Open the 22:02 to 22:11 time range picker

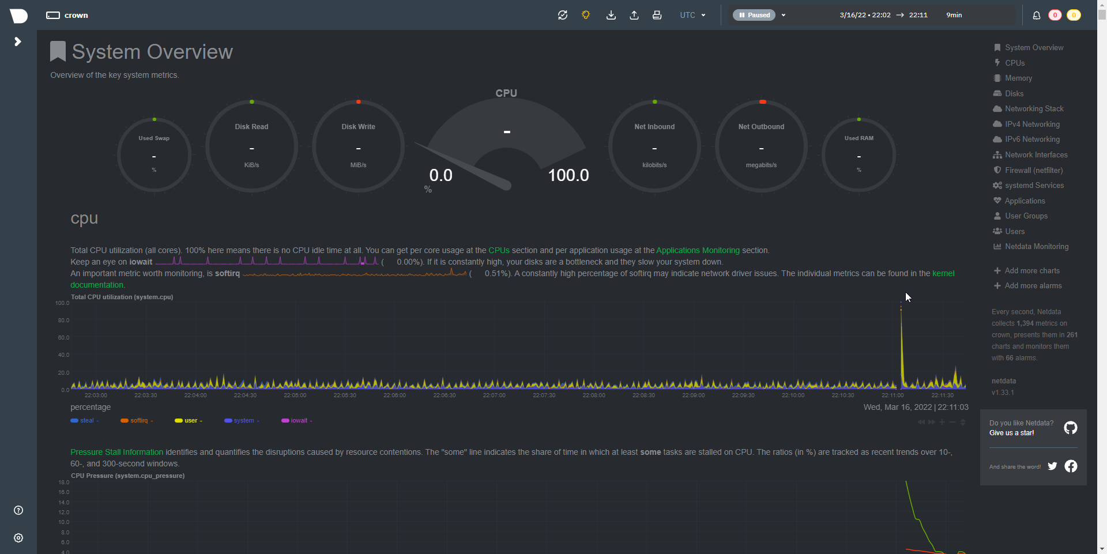[x=901, y=15]
